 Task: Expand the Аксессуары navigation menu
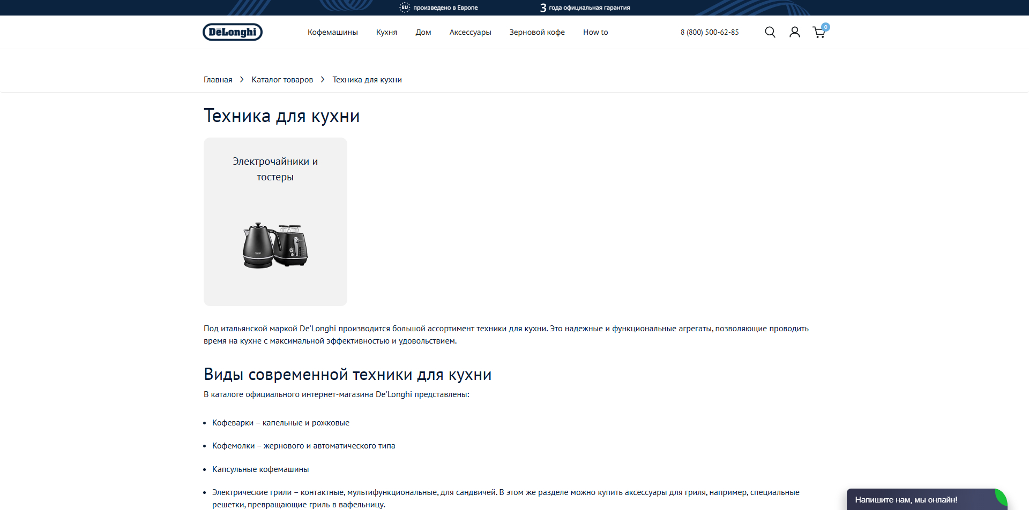tap(470, 32)
